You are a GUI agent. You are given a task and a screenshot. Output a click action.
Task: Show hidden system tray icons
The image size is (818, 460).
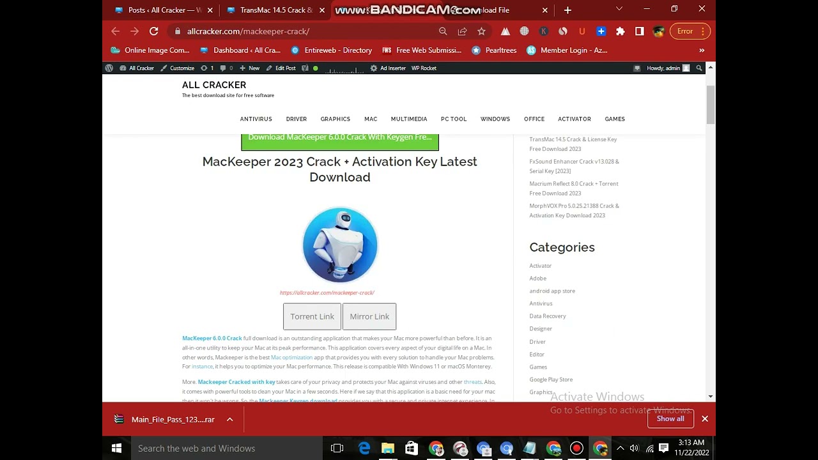pyautogui.click(x=620, y=448)
